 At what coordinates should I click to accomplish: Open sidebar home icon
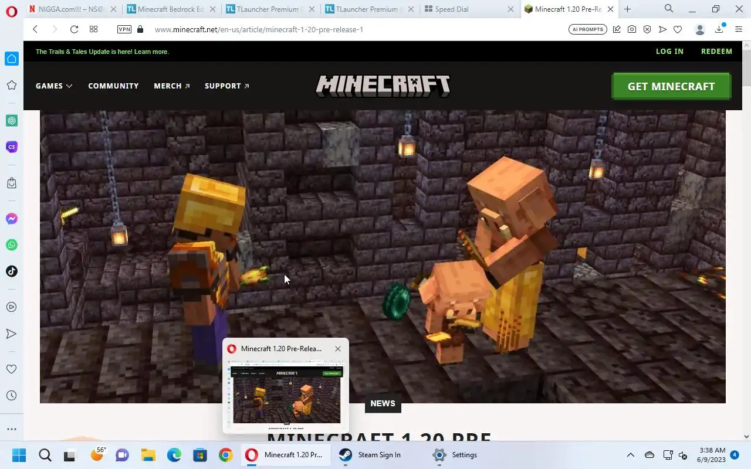pos(12,59)
